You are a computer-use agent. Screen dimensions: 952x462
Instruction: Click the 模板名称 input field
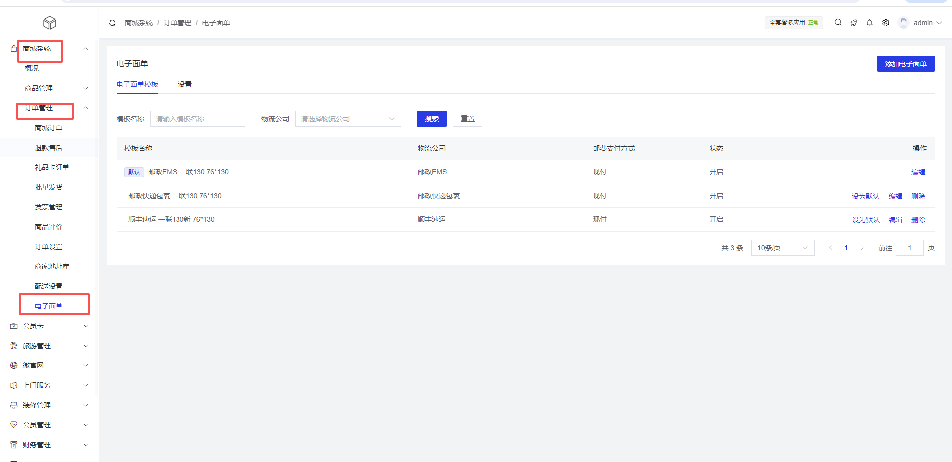tap(197, 119)
